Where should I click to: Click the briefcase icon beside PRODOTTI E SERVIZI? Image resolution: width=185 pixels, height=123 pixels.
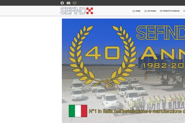(x=161, y=11)
